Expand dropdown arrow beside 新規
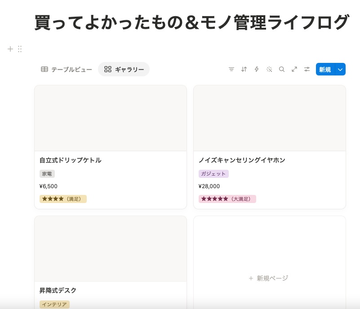360x309 pixels. point(340,69)
